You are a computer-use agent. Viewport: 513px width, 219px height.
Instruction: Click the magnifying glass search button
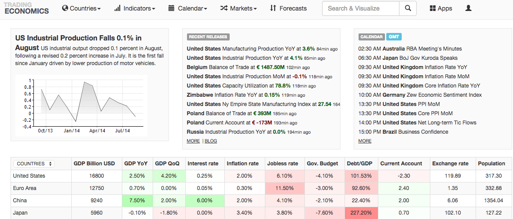pos(408,8)
